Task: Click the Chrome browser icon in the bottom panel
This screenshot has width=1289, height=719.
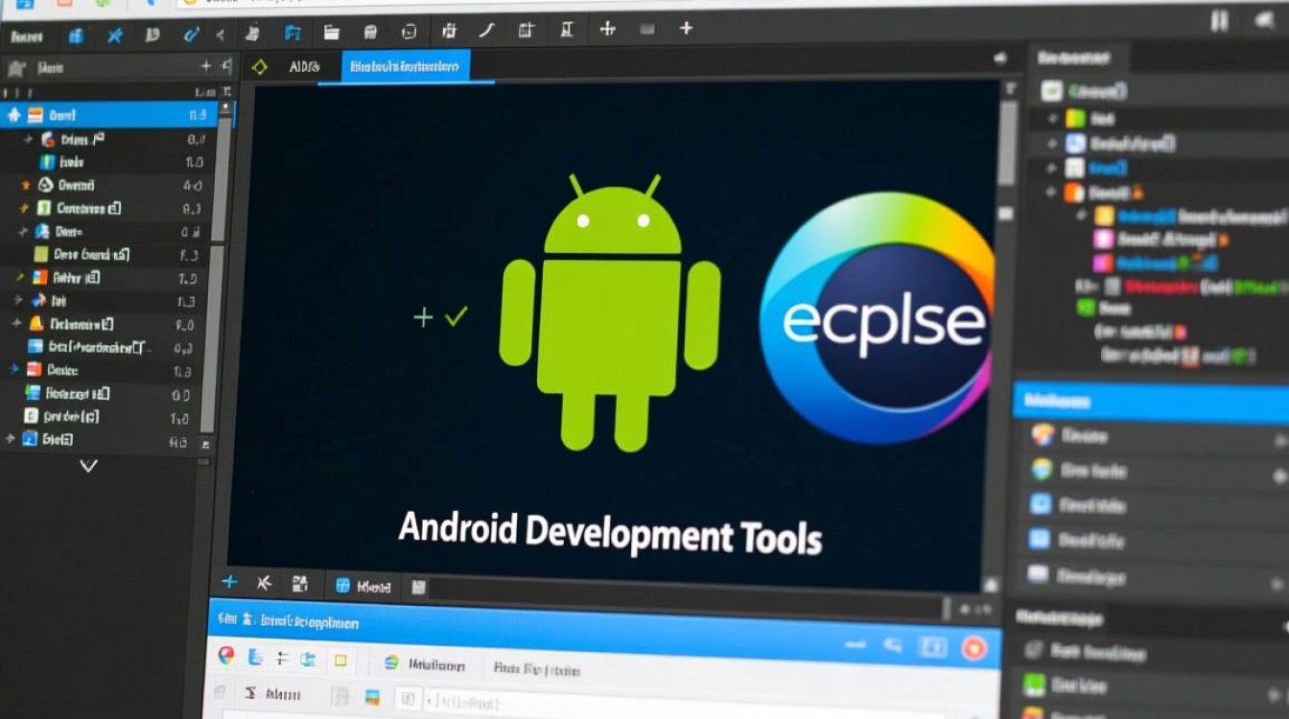Action: [226, 659]
